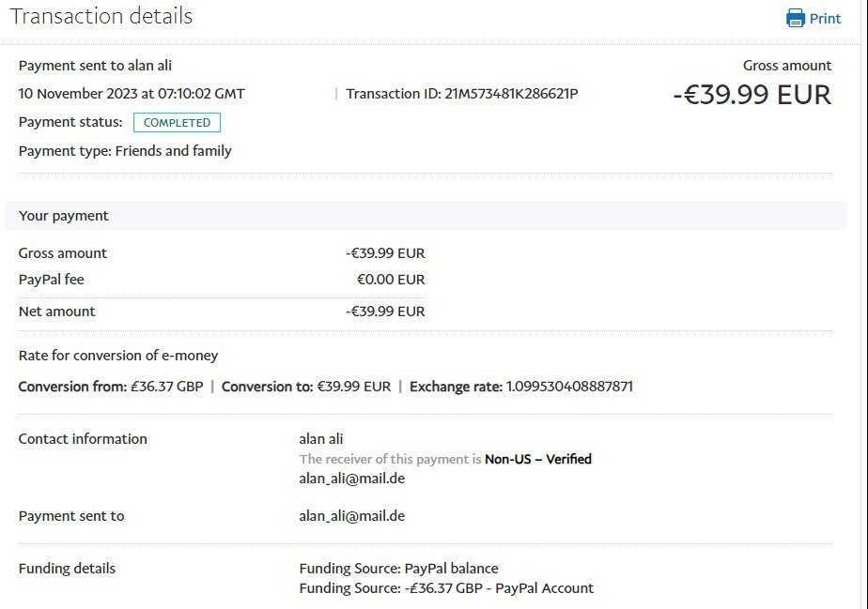The image size is (868, 609).
Task: Click the Net amount label
Action: point(56,312)
